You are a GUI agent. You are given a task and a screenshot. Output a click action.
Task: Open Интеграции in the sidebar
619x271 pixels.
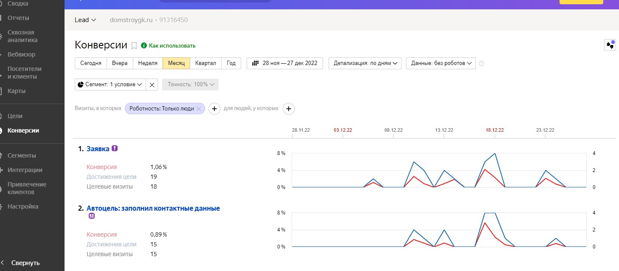(x=25, y=170)
